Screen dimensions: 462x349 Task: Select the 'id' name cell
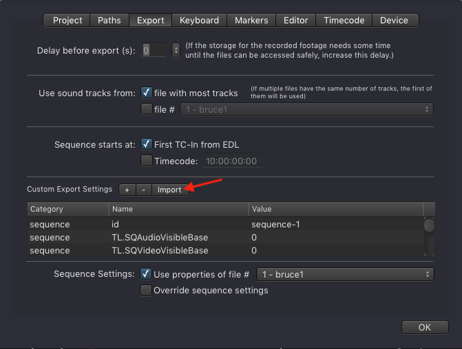(x=115, y=225)
